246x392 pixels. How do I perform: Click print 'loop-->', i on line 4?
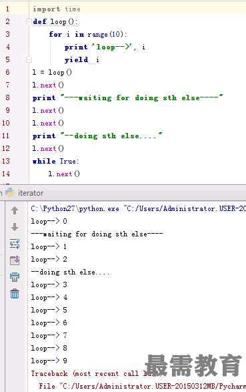click(x=105, y=47)
